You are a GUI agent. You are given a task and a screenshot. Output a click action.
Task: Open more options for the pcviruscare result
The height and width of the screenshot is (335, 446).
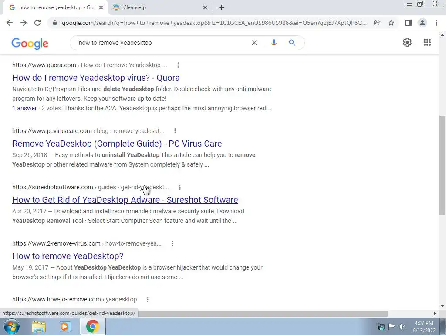click(175, 131)
